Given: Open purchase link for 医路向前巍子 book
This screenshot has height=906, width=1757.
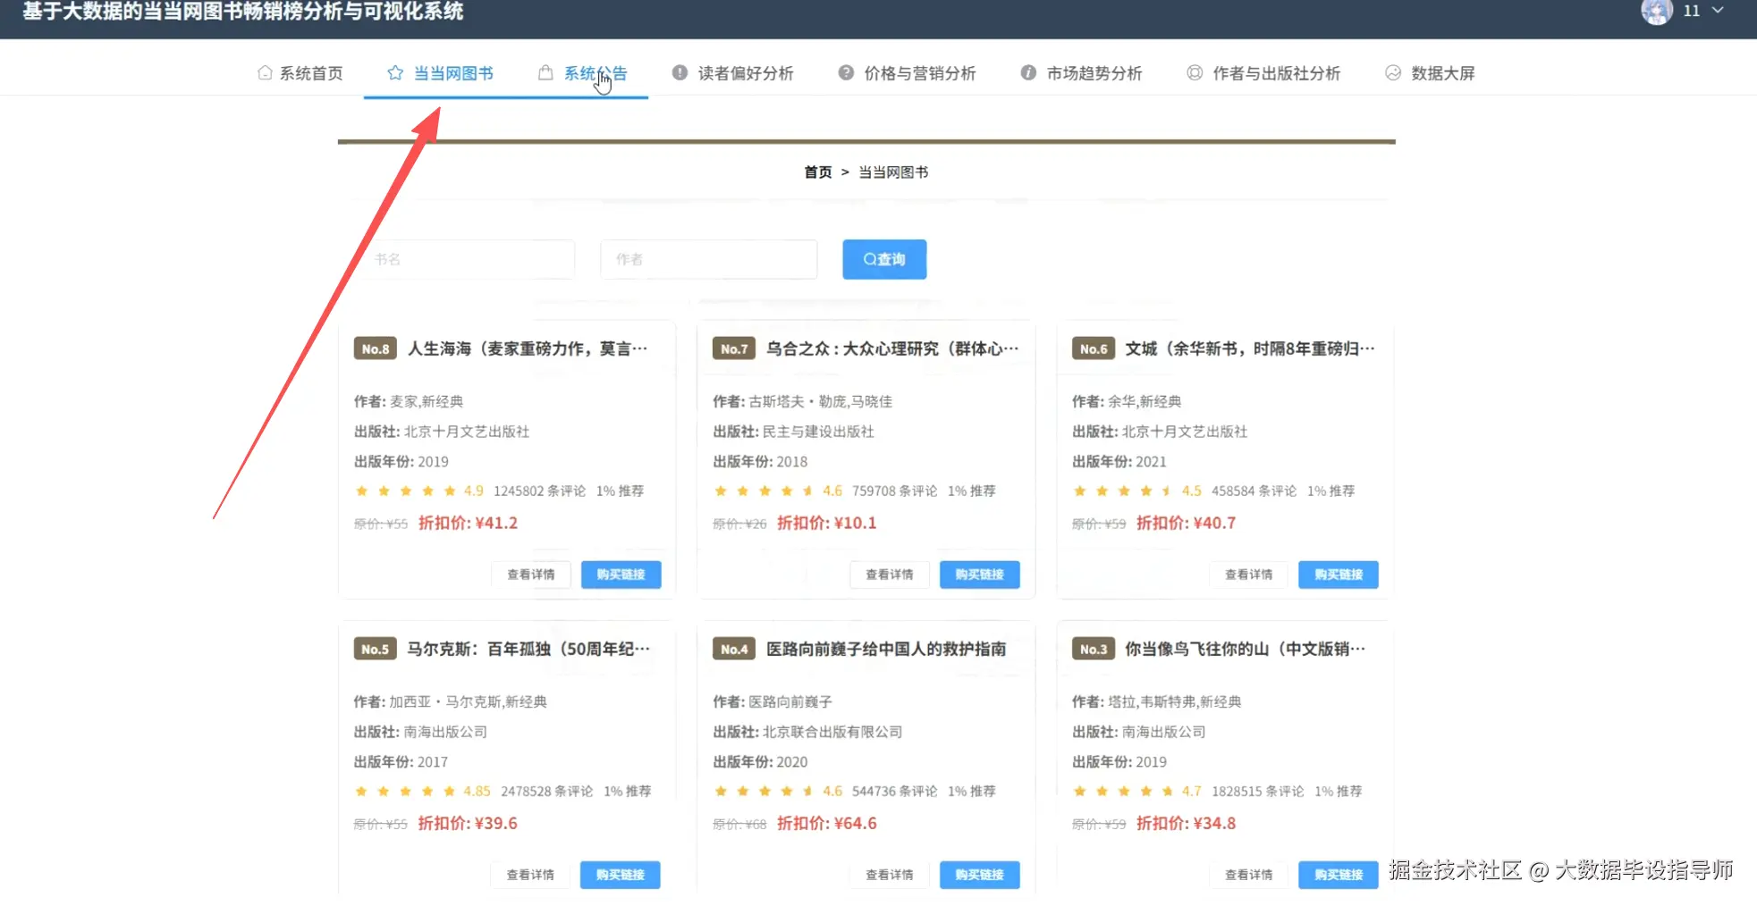Looking at the screenshot, I should 980,875.
